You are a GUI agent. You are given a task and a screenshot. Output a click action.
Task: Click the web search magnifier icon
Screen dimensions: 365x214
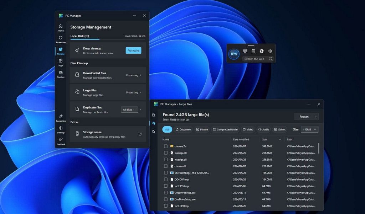click(271, 59)
